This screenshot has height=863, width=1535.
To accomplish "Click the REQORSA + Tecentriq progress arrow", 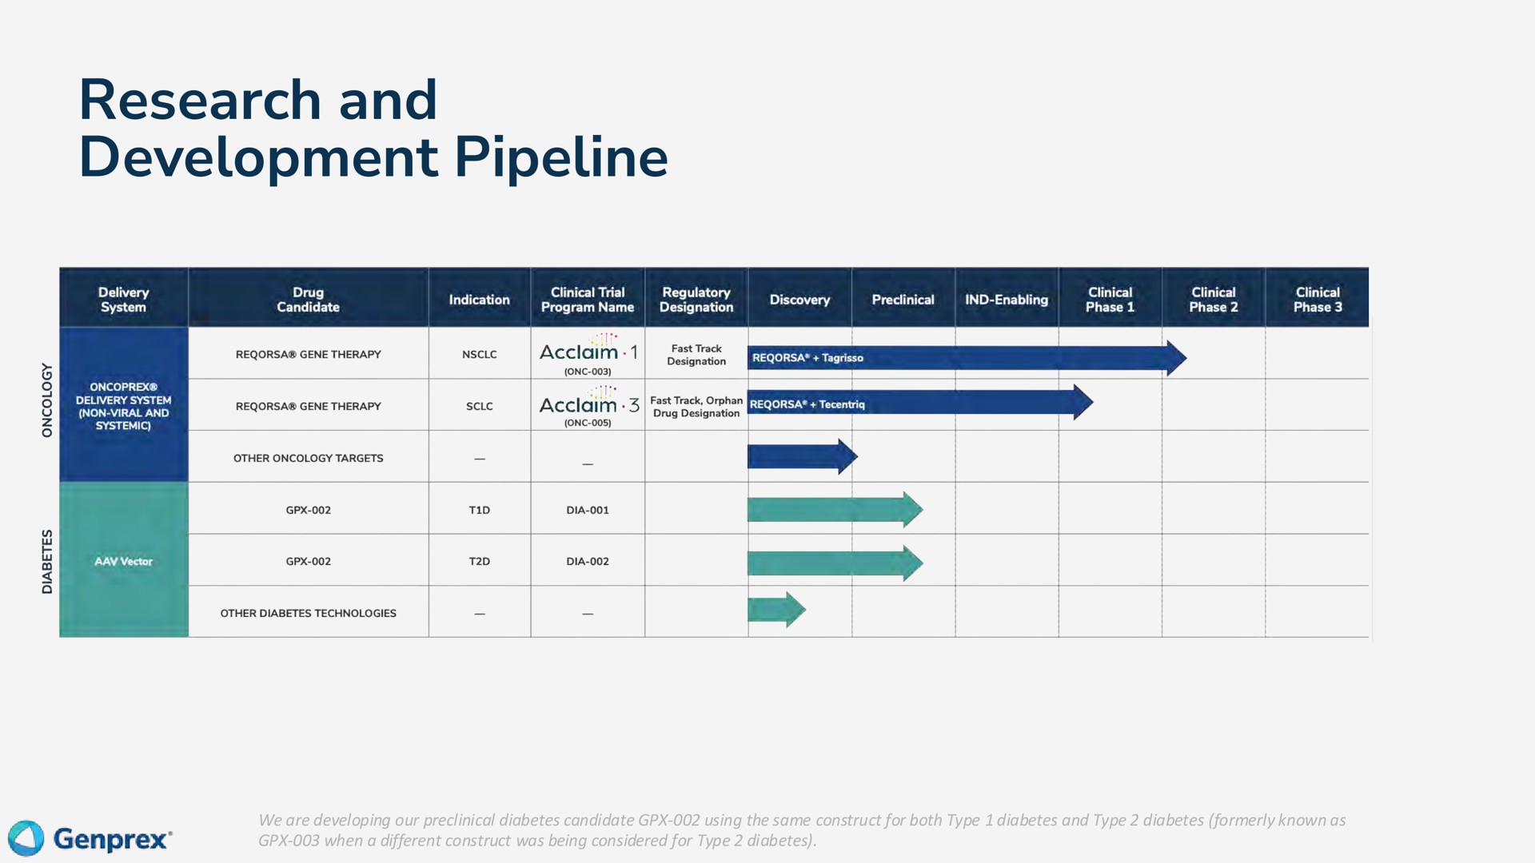I will [x=920, y=403].
